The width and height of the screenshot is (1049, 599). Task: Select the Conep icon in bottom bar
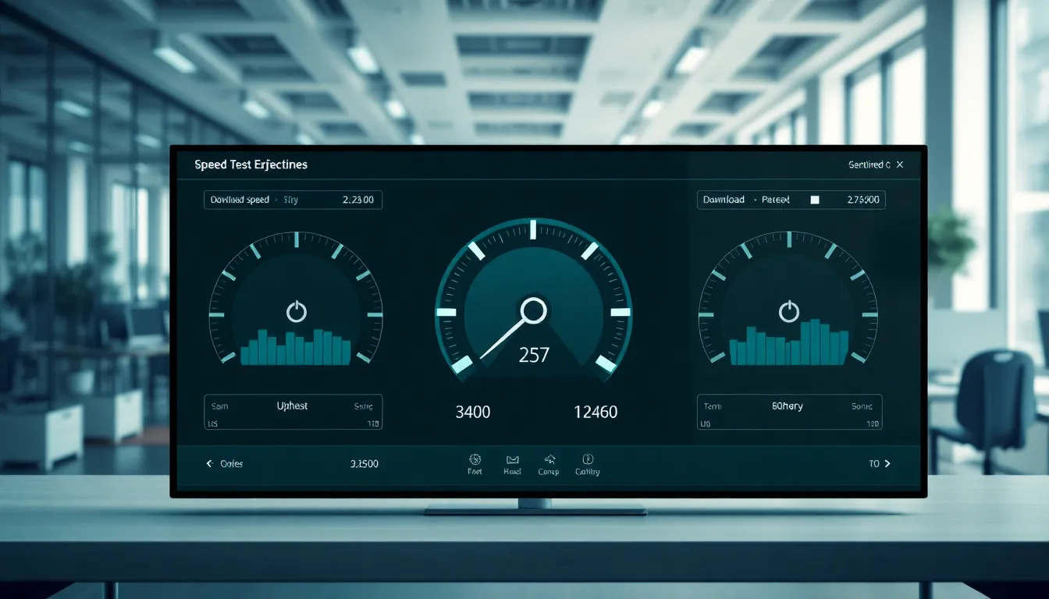click(549, 459)
